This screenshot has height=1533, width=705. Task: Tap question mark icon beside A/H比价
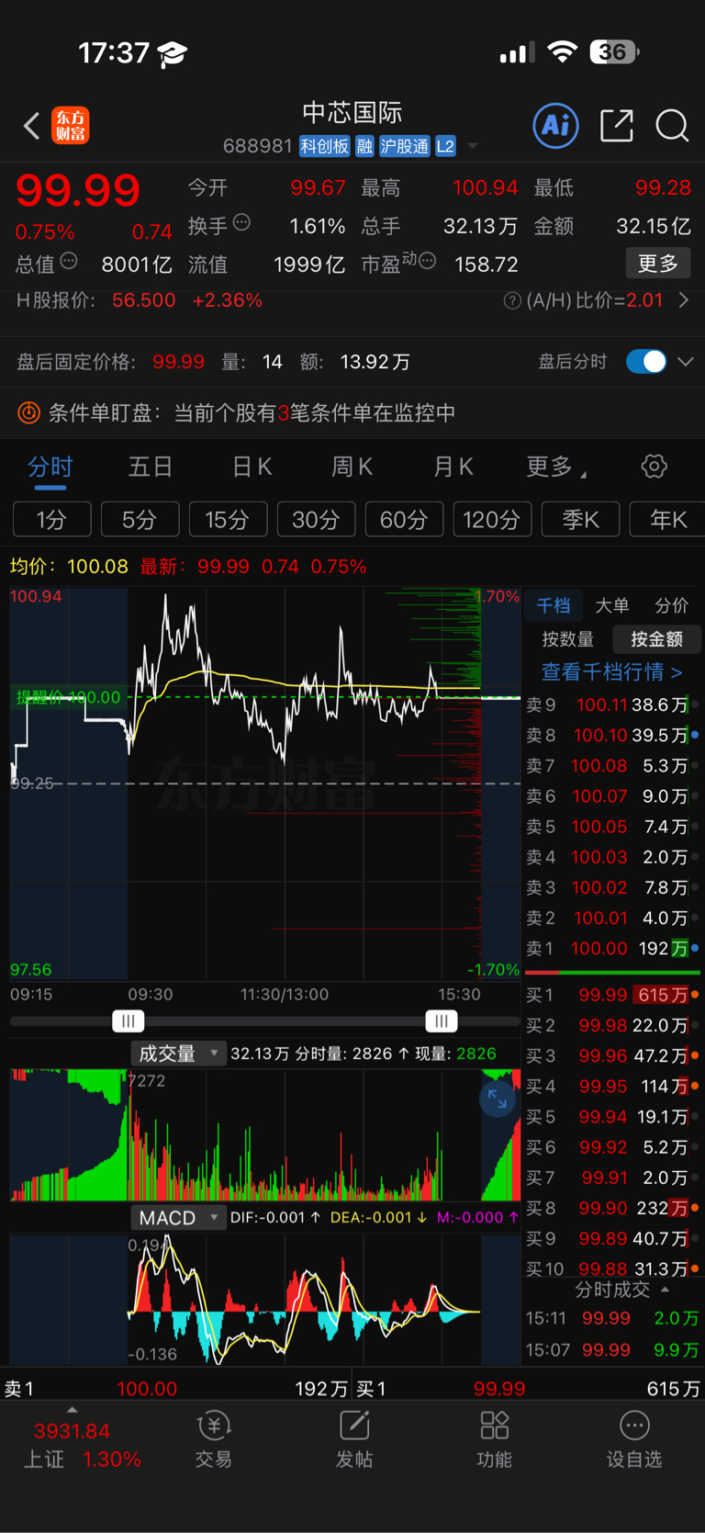point(512,300)
